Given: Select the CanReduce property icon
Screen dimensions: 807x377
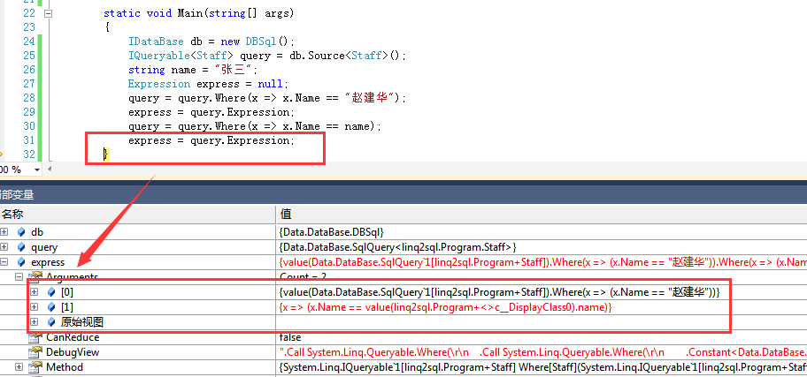Looking at the screenshot, I should click(35, 337).
